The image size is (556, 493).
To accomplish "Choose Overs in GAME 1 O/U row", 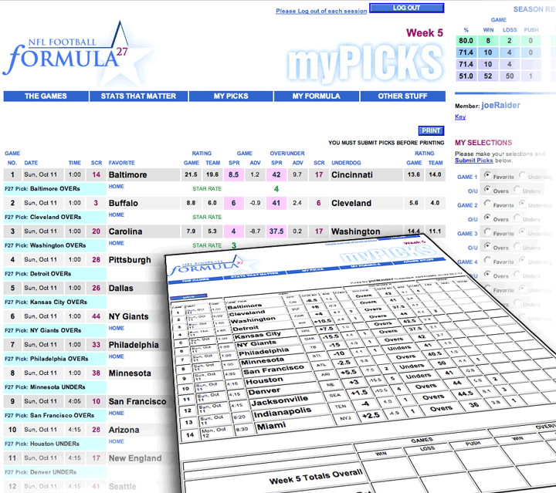I will pos(487,189).
